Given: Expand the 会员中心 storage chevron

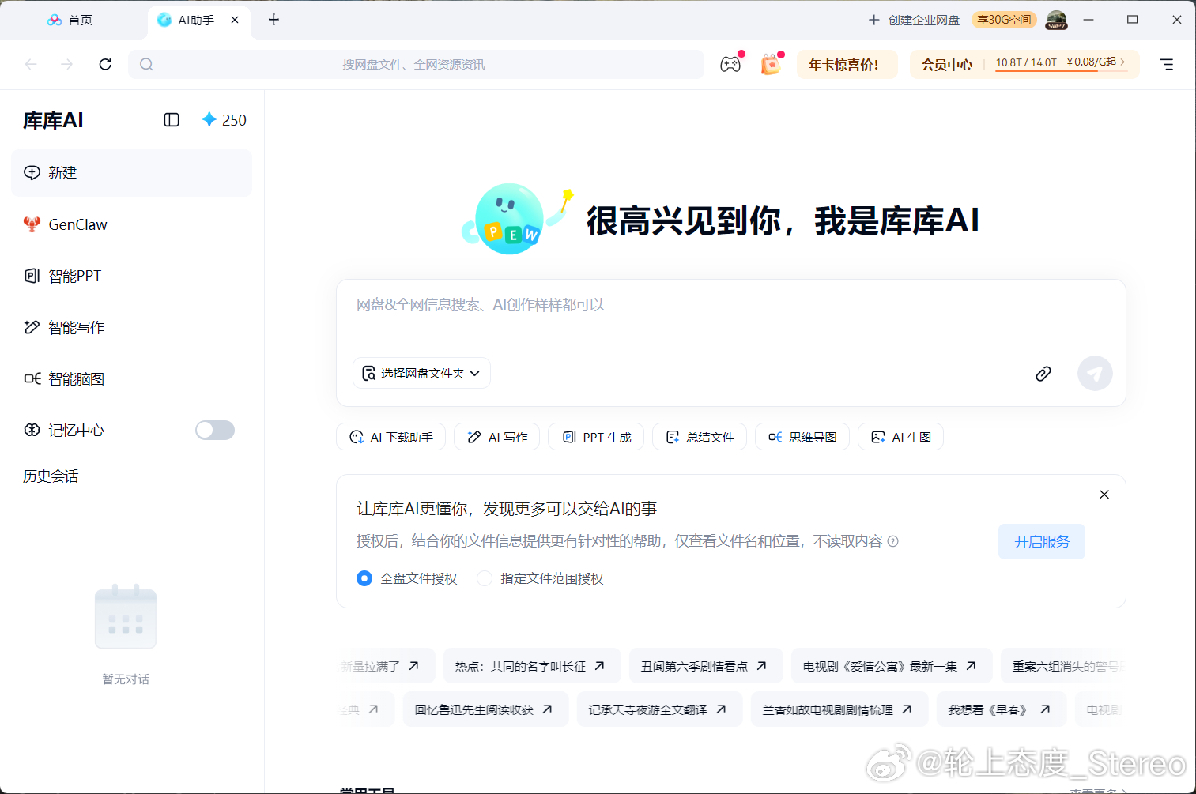Looking at the screenshot, I should pyautogui.click(x=1122, y=62).
